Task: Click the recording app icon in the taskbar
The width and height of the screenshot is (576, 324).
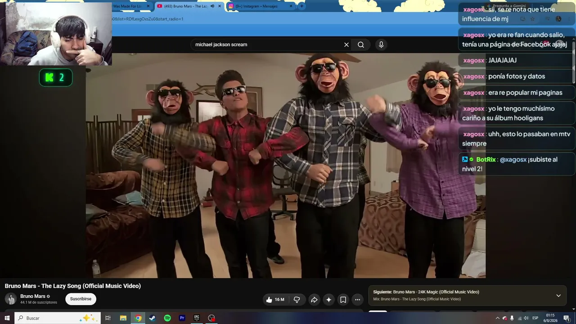Action: point(211,318)
